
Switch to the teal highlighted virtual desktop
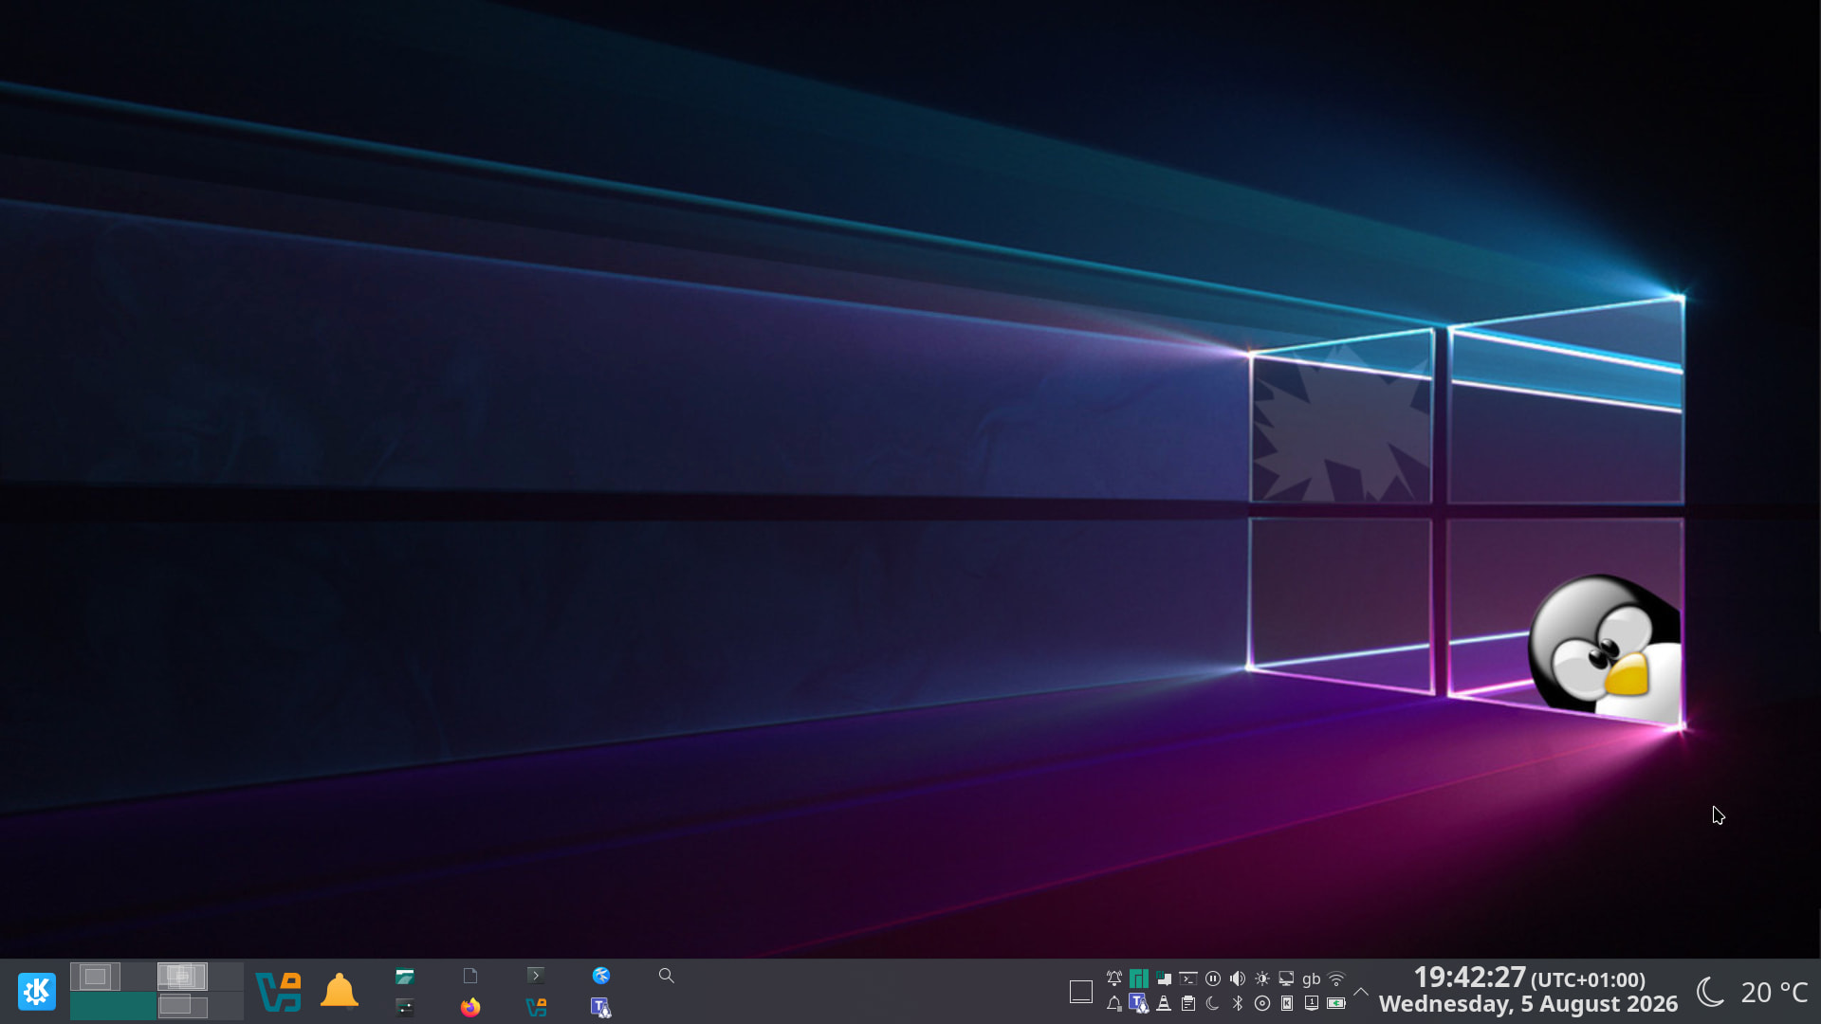(x=113, y=1006)
